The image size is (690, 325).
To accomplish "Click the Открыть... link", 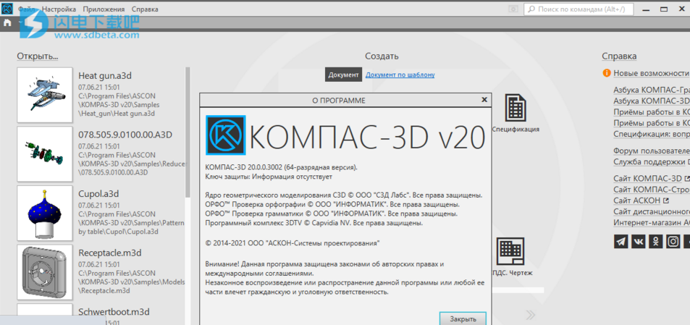I will coord(38,56).
